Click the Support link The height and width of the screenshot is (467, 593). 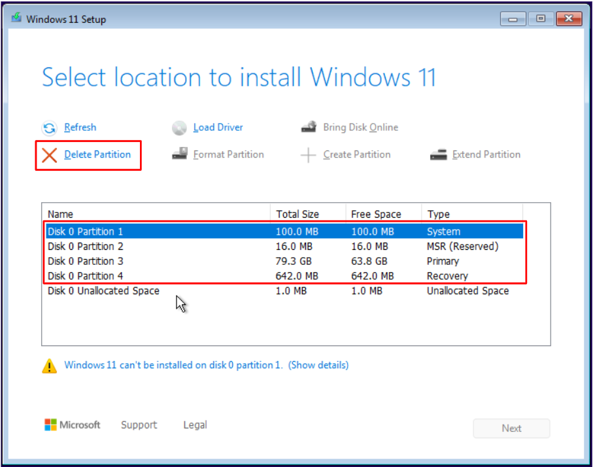(x=139, y=425)
